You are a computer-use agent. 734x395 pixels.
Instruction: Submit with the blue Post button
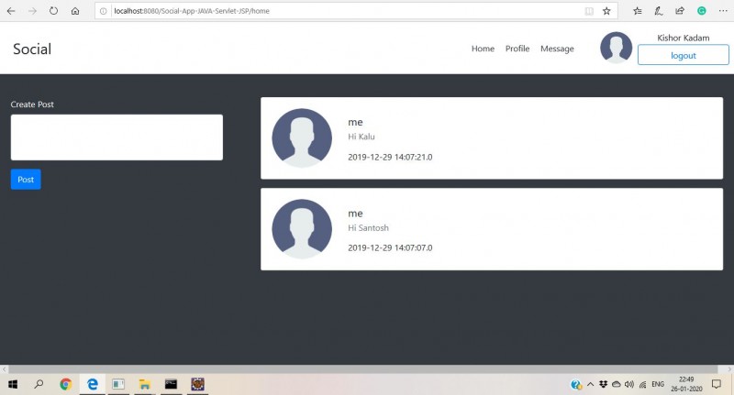pyautogui.click(x=26, y=180)
